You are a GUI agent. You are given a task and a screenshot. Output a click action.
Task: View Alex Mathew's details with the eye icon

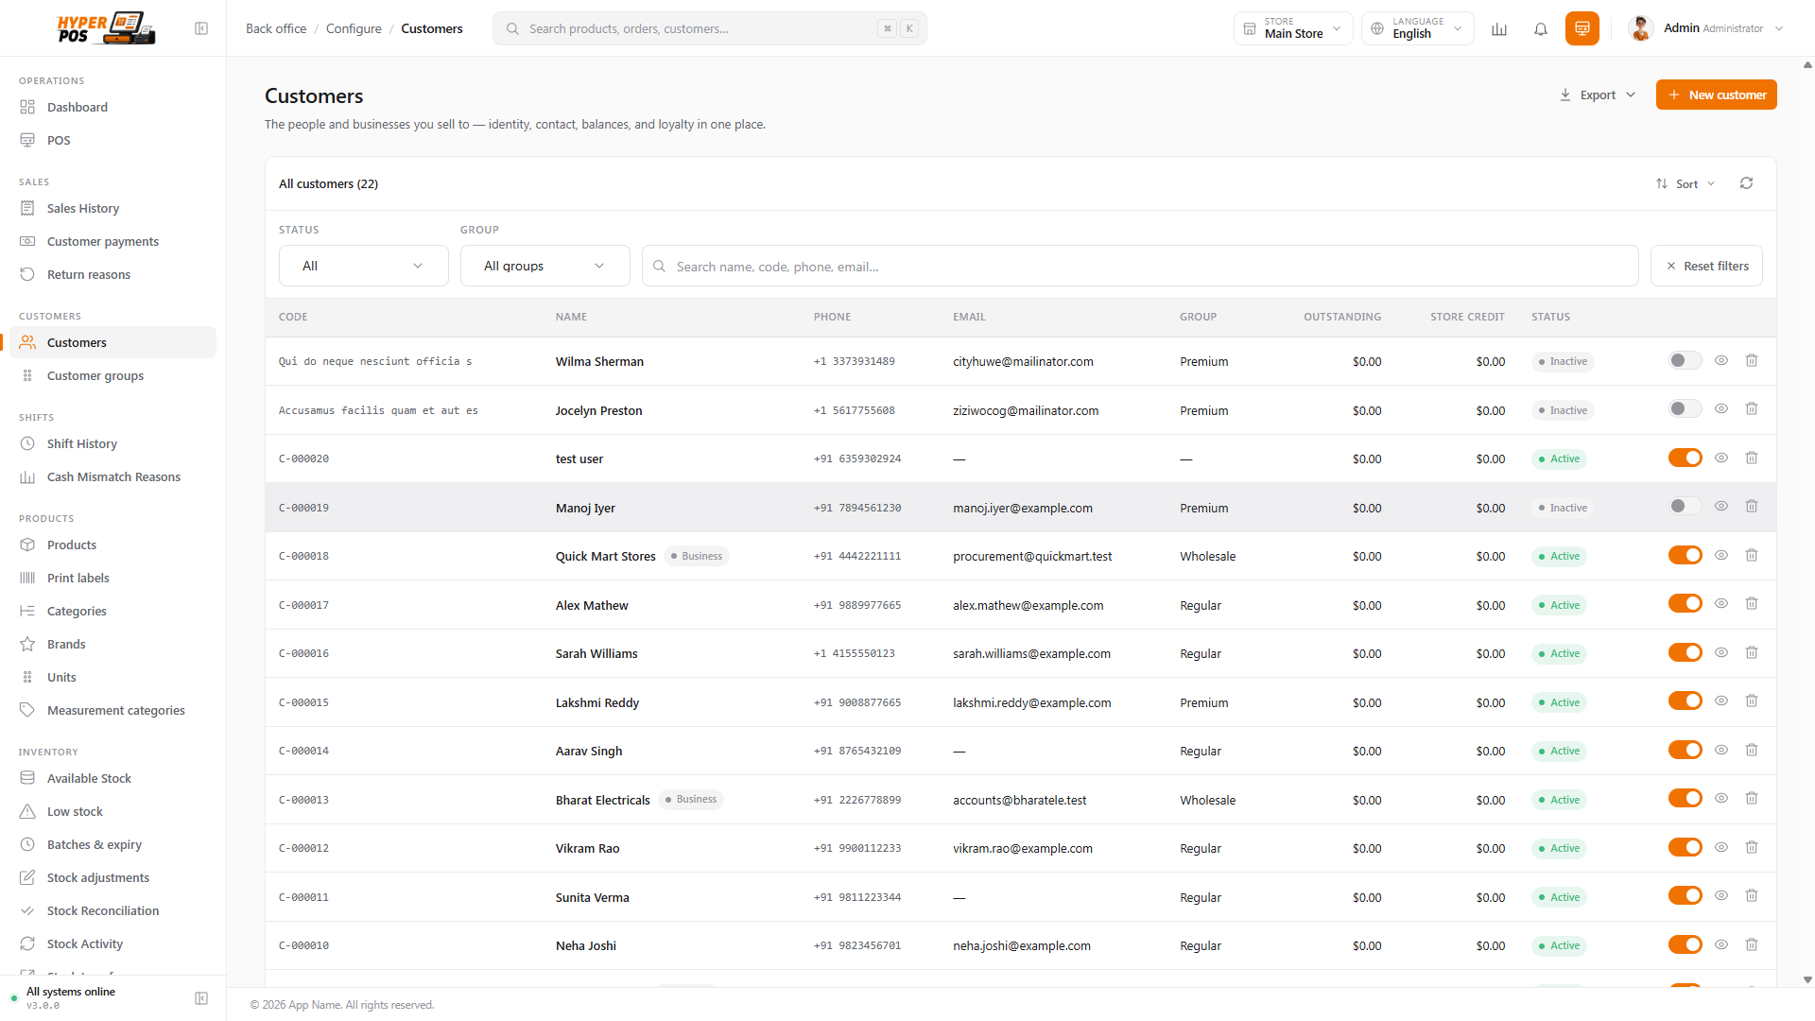[1721, 604]
